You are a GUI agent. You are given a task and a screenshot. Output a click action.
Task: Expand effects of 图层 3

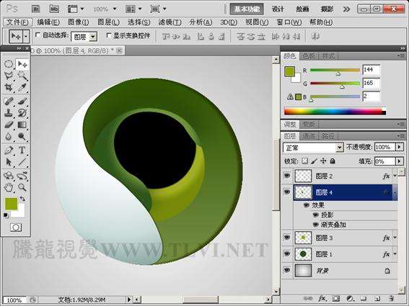click(x=395, y=238)
